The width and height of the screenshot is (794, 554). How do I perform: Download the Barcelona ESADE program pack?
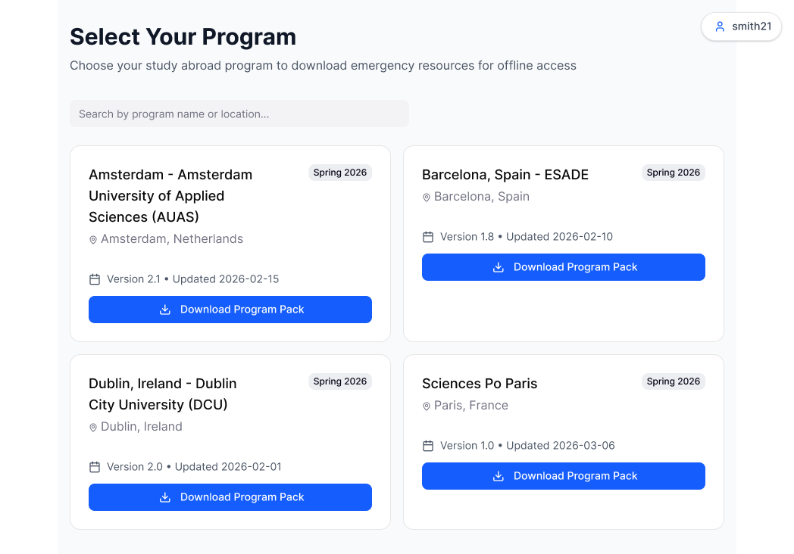(x=563, y=267)
